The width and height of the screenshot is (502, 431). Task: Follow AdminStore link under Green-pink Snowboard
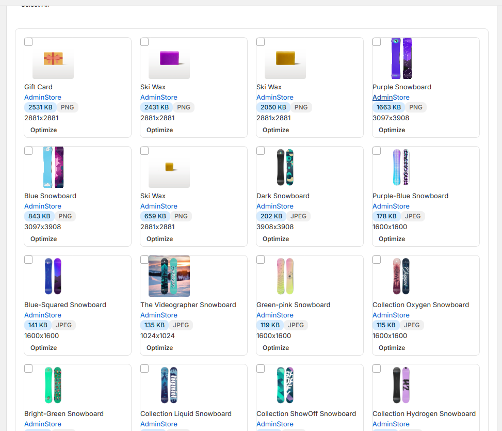point(274,315)
